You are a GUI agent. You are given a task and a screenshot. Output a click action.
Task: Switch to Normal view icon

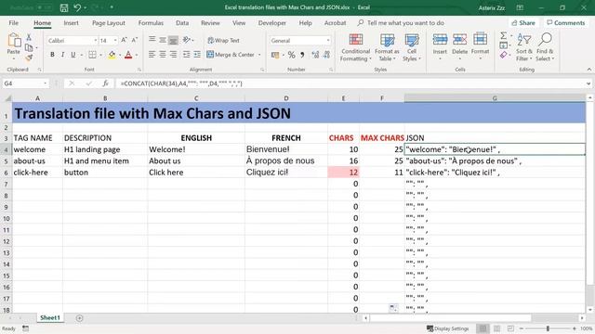[x=483, y=328]
